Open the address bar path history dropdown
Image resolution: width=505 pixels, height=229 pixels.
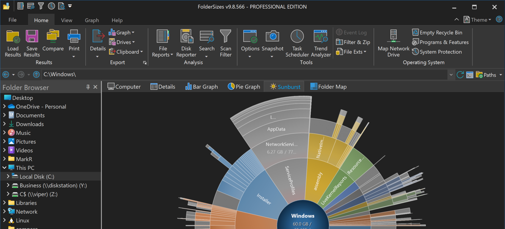[x=451, y=75]
